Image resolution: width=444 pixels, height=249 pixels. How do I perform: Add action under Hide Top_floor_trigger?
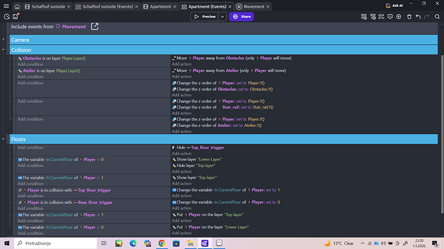tap(181, 153)
